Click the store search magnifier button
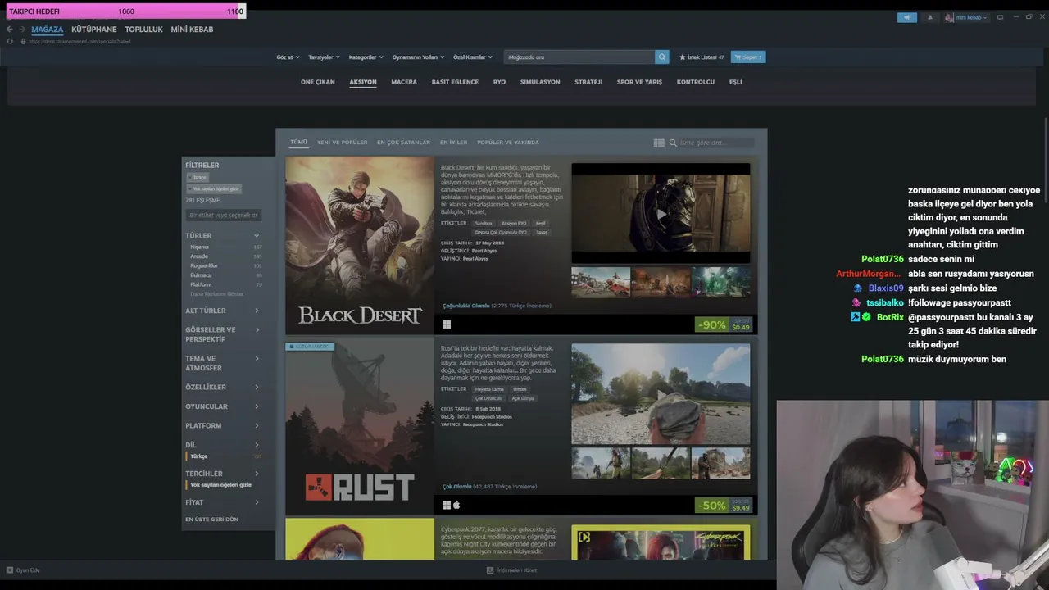The width and height of the screenshot is (1049, 590). pyautogui.click(x=662, y=57)
